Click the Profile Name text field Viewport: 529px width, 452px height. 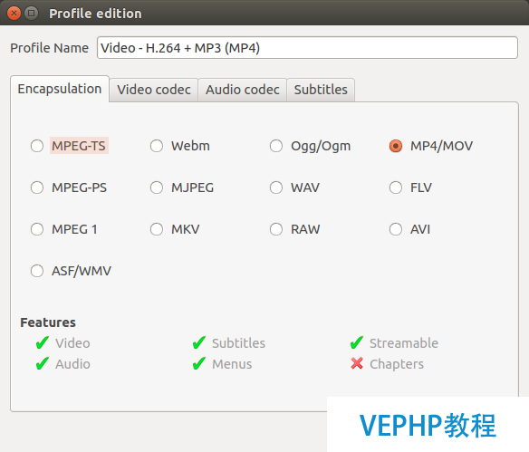click(307, 48)
